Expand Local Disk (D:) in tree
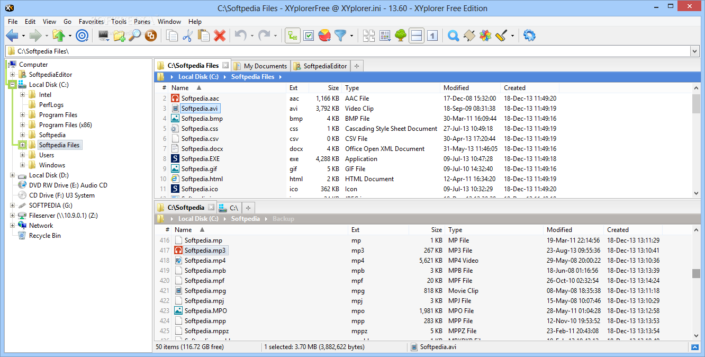This screenshot has height=357, width=705. (x=12, y=175)
